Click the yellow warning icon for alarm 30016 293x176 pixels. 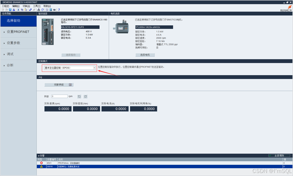41,166
